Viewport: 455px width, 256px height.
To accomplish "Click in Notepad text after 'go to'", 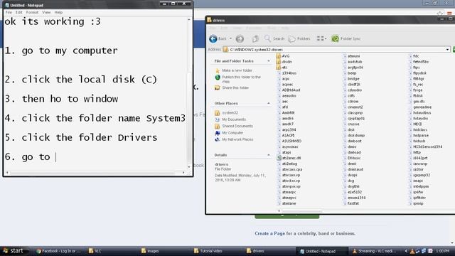I will [55, 157].
